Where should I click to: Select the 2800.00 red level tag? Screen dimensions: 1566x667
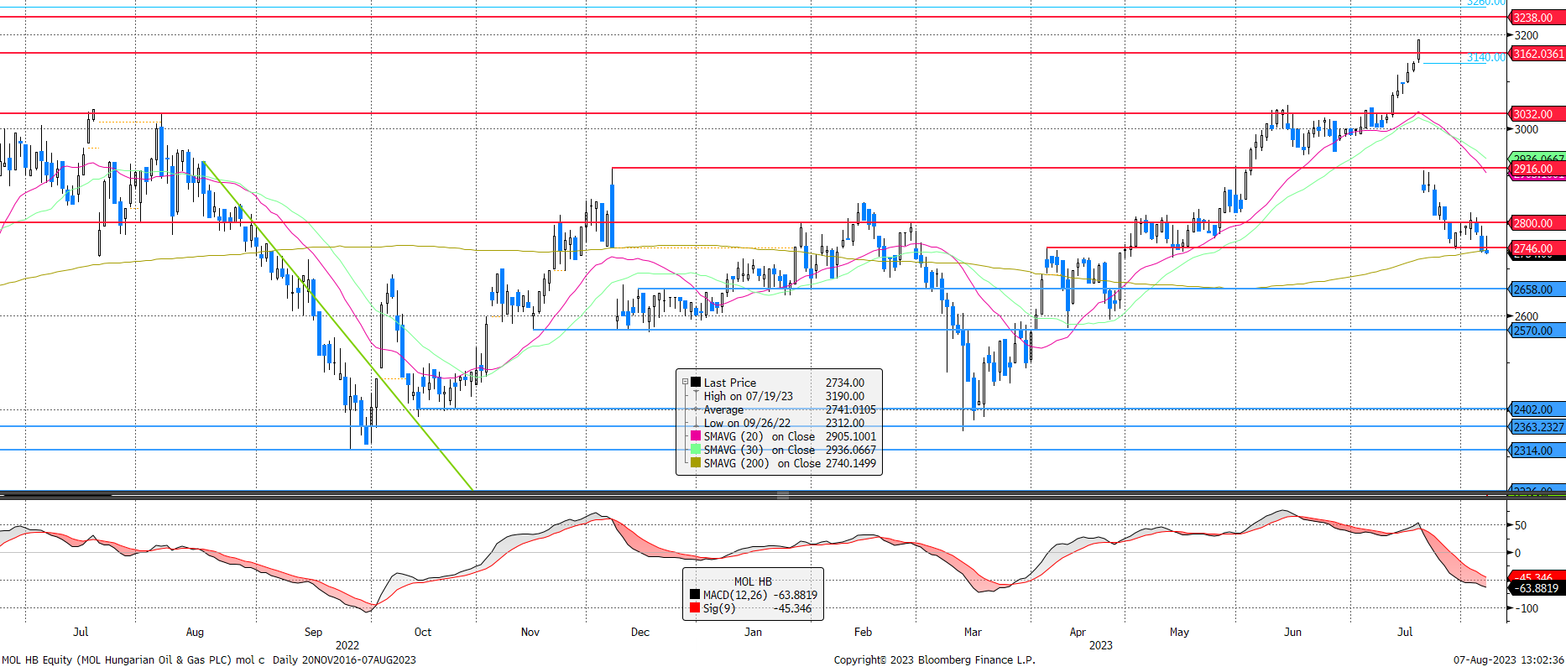(1537, 223)
